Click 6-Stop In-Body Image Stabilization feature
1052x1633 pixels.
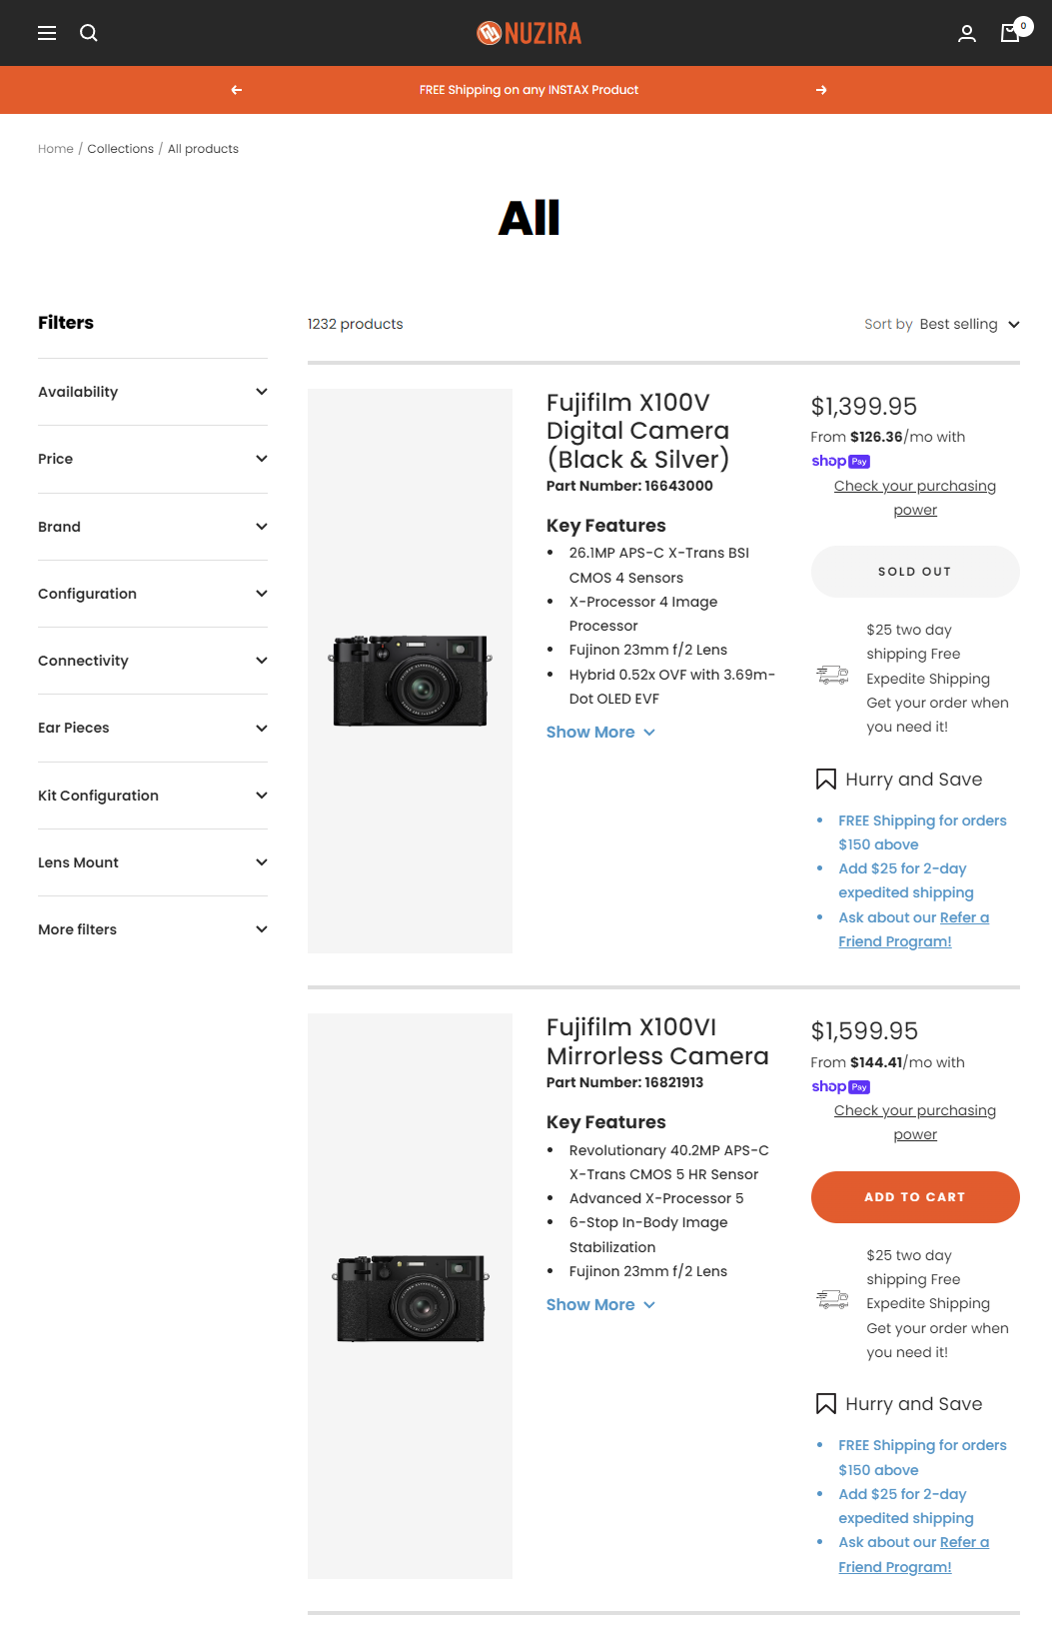(648, 1235)
